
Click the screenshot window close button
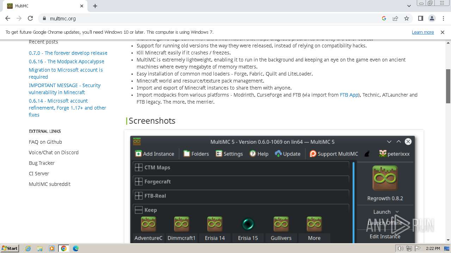(x=408, y=142)
